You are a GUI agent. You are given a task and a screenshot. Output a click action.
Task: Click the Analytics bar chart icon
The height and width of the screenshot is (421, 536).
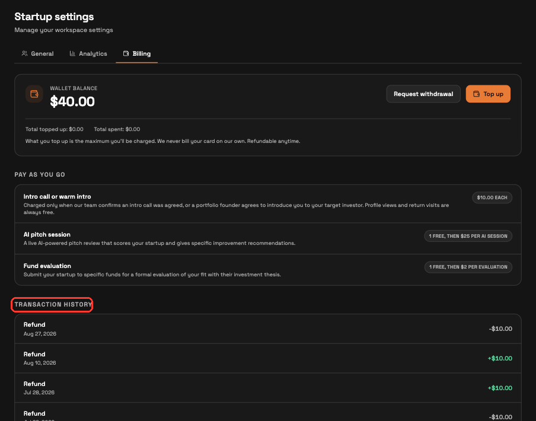(x=72, y=53)
